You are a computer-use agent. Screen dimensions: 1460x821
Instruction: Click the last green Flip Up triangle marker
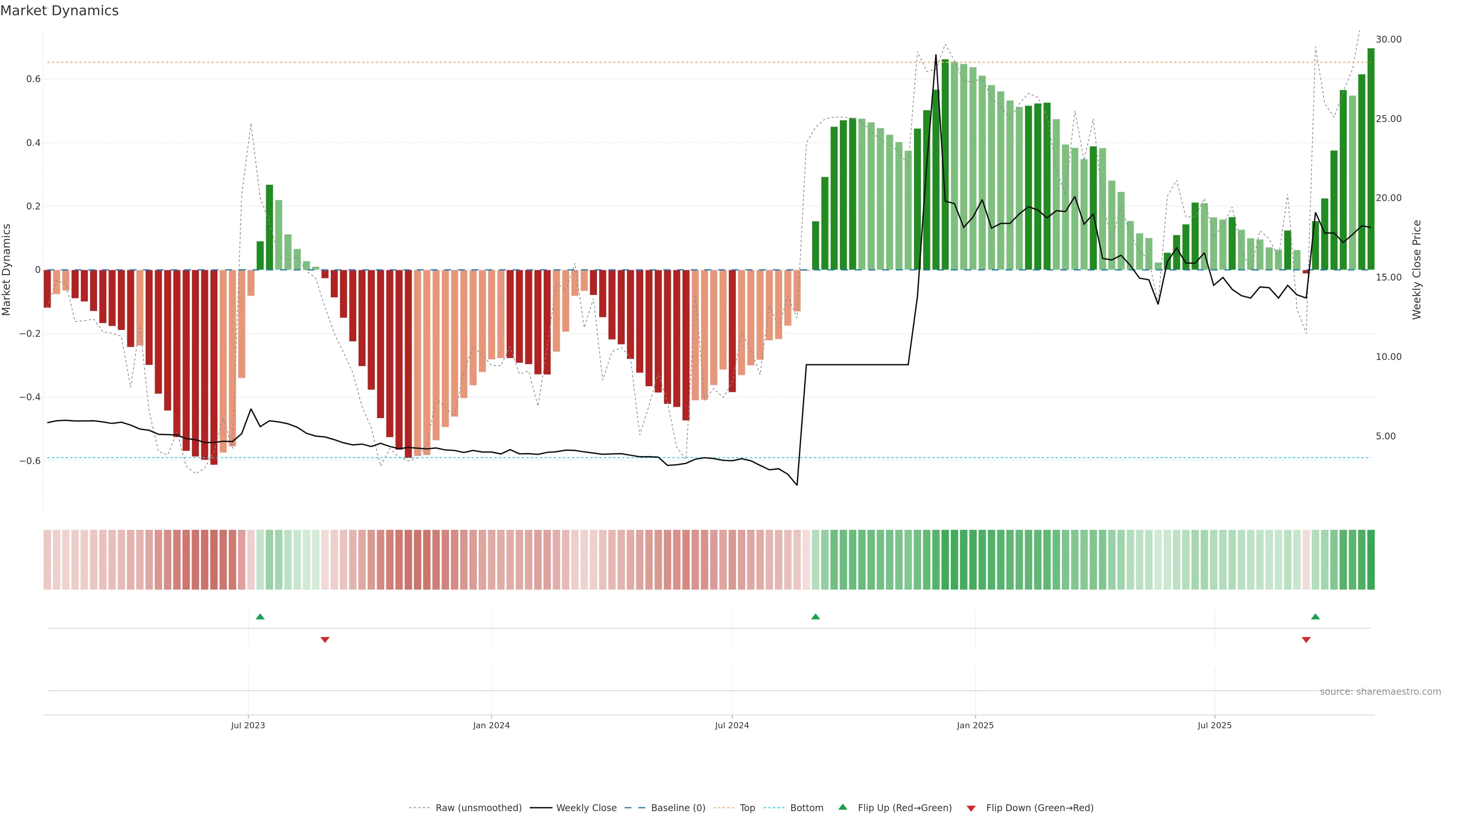pos(1316,617)
